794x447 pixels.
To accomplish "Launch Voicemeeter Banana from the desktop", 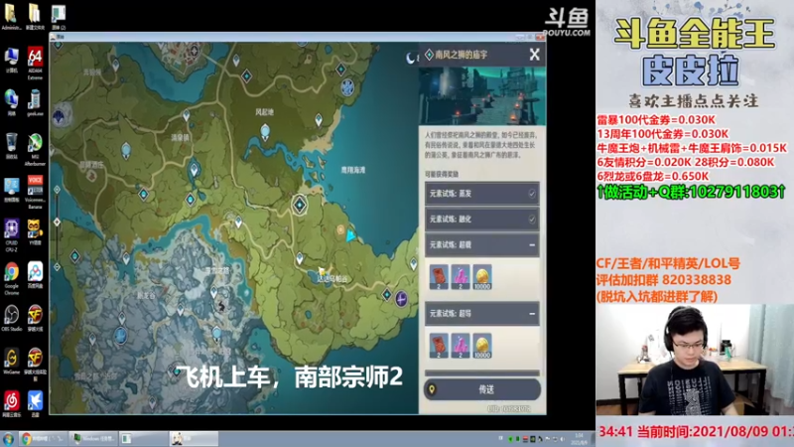I will pos(35,192).
